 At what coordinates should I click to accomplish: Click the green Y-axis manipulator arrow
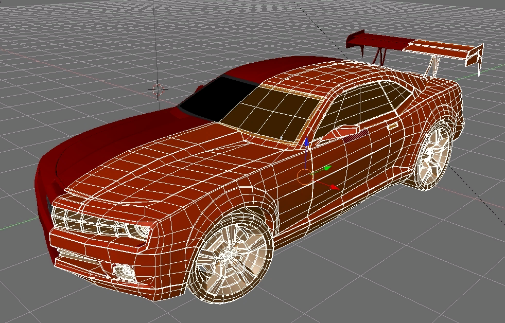pos(327,168)
